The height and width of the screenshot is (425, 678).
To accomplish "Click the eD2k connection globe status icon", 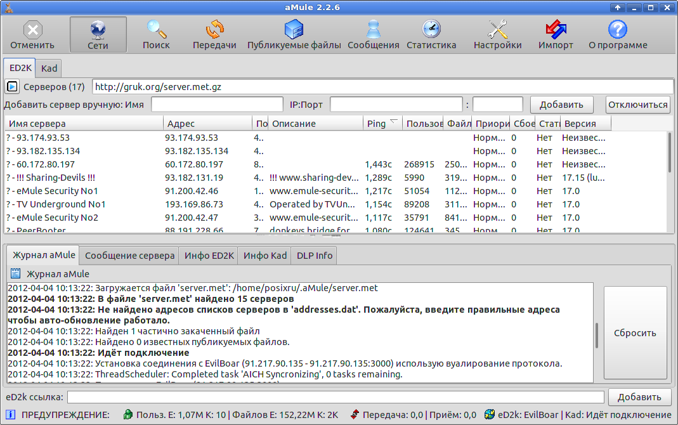I will 490,415.
